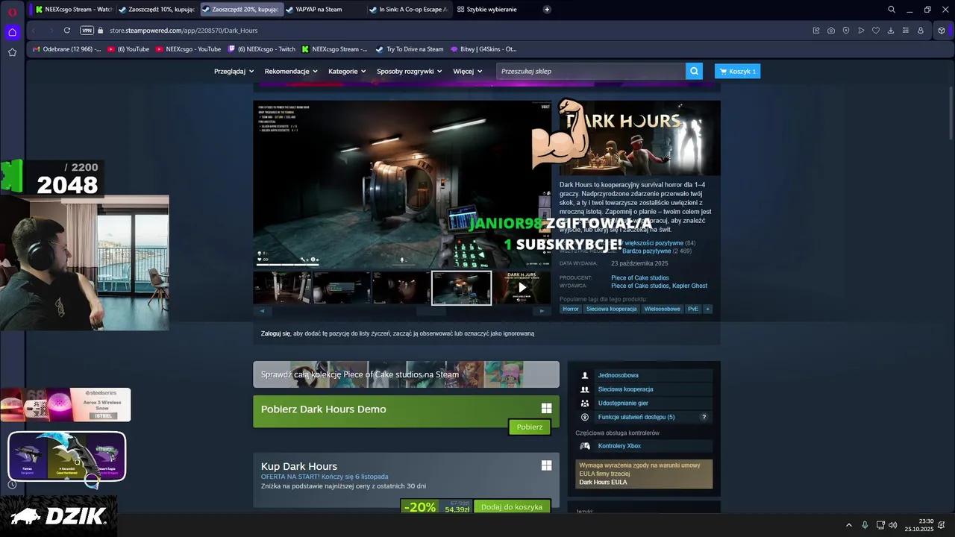Click the main game screenshot viewer
Viewport: 955px width, 537px height.
click(x=402, y=184)
